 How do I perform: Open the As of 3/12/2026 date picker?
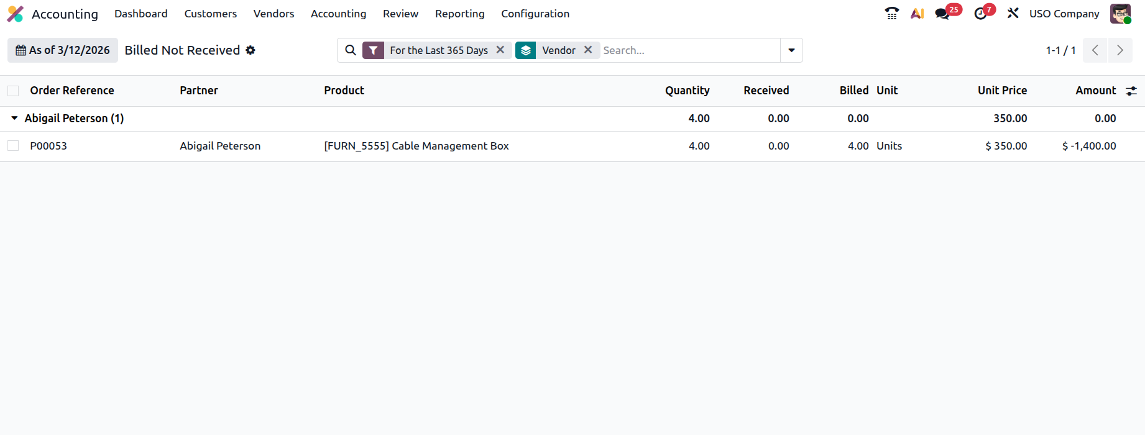(x=63, y=50)
